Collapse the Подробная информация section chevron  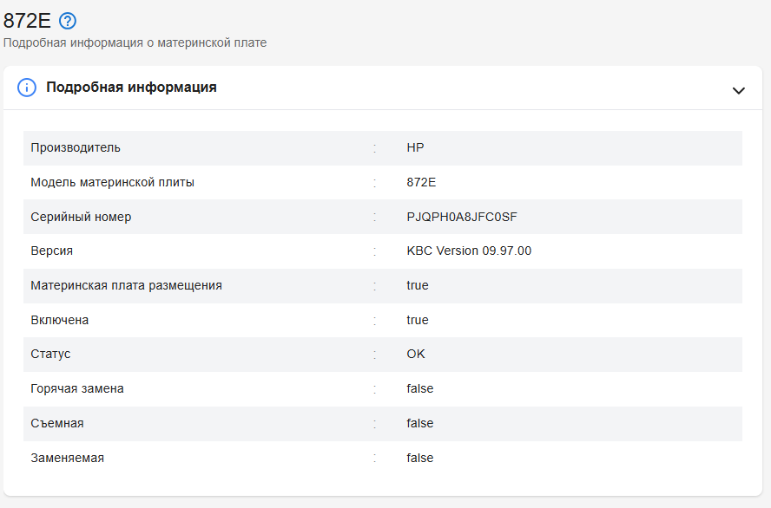[738, 91]
